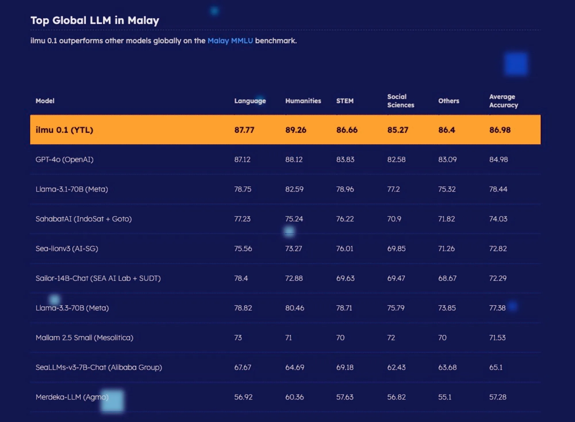Viewport: 575px width, 422px height.
Task: Click Mallam 2.5 Small average accuracy 71.53
Action: tap(497, 337)
